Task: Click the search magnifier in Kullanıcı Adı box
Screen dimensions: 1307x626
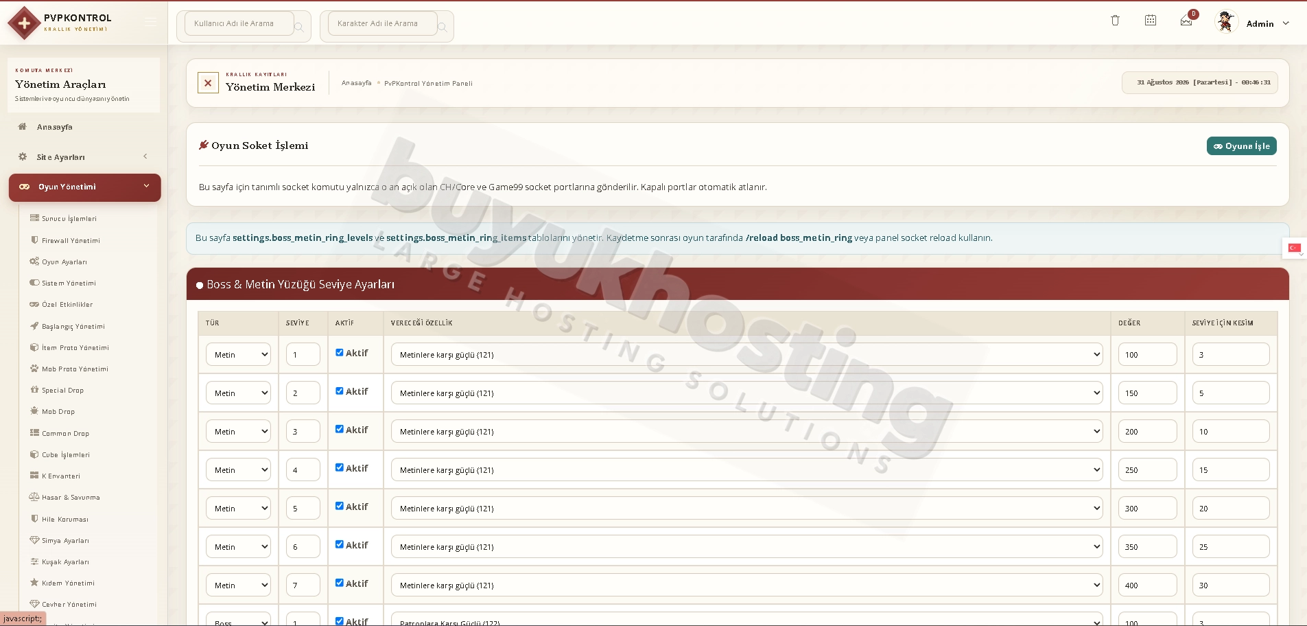Action: point(299,27)
